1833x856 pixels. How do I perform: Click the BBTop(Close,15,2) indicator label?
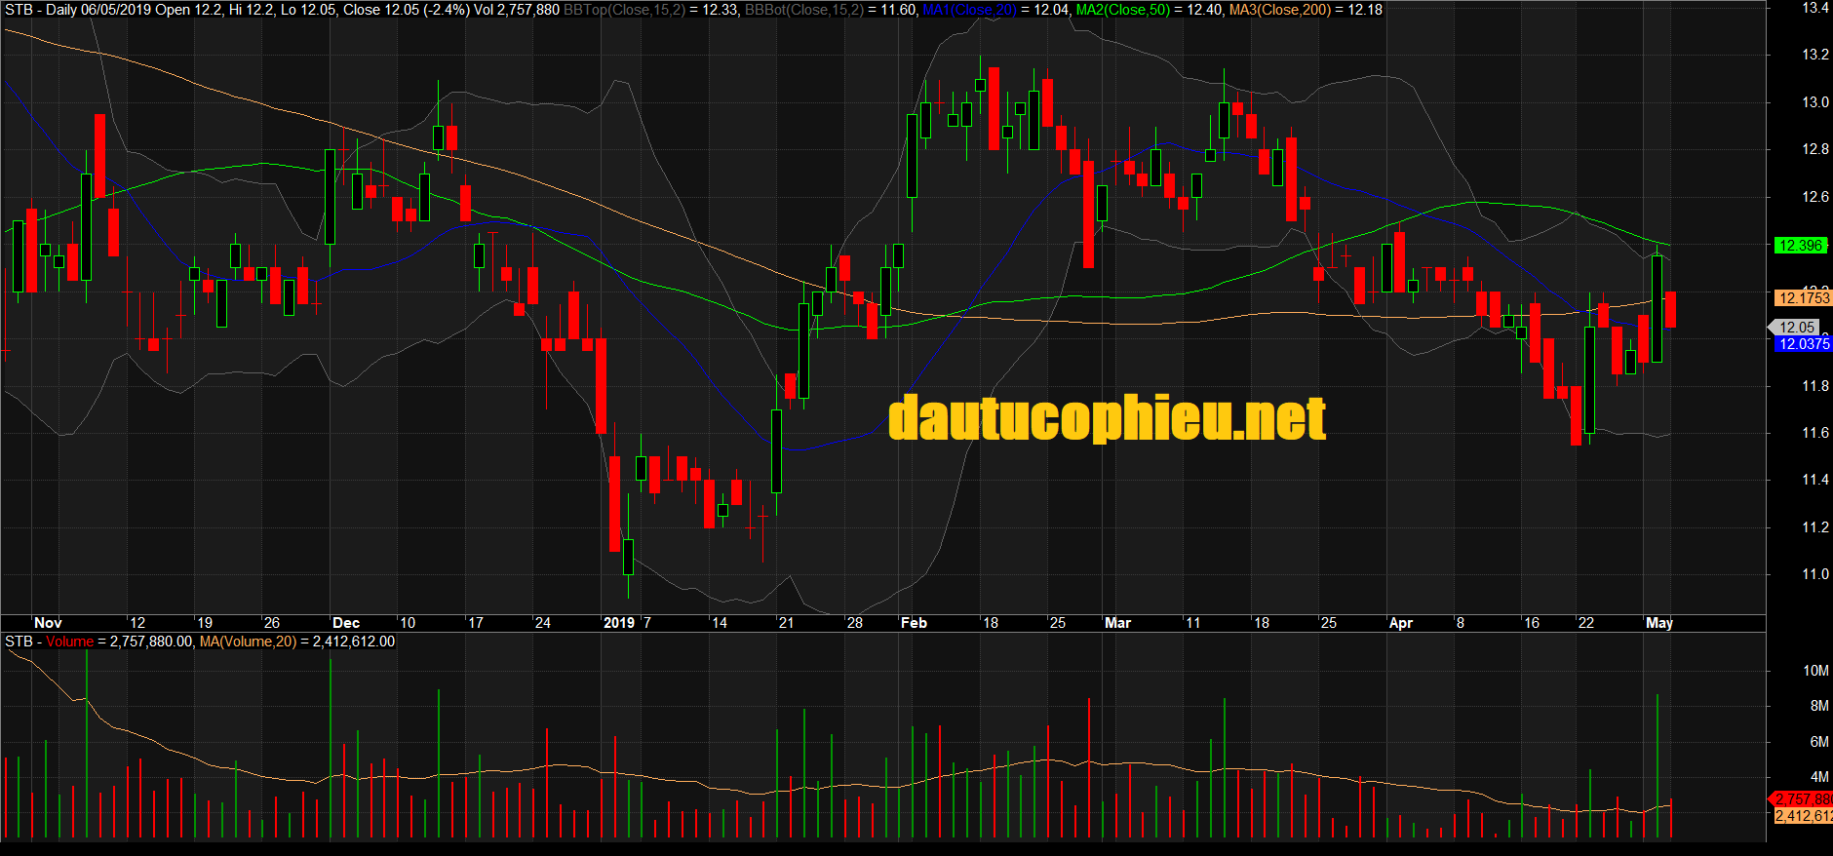click(x=624, y=10)
